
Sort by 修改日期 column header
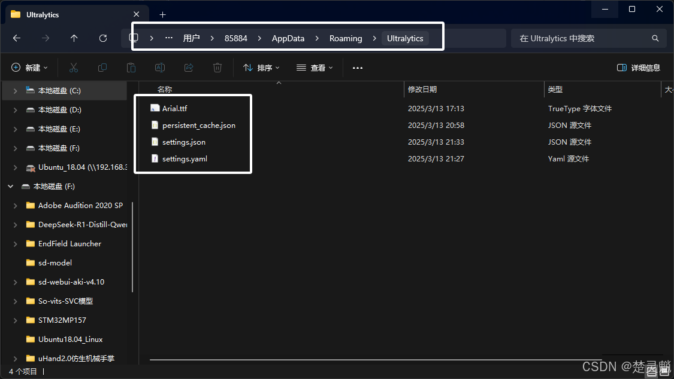(x=422, y=89)
